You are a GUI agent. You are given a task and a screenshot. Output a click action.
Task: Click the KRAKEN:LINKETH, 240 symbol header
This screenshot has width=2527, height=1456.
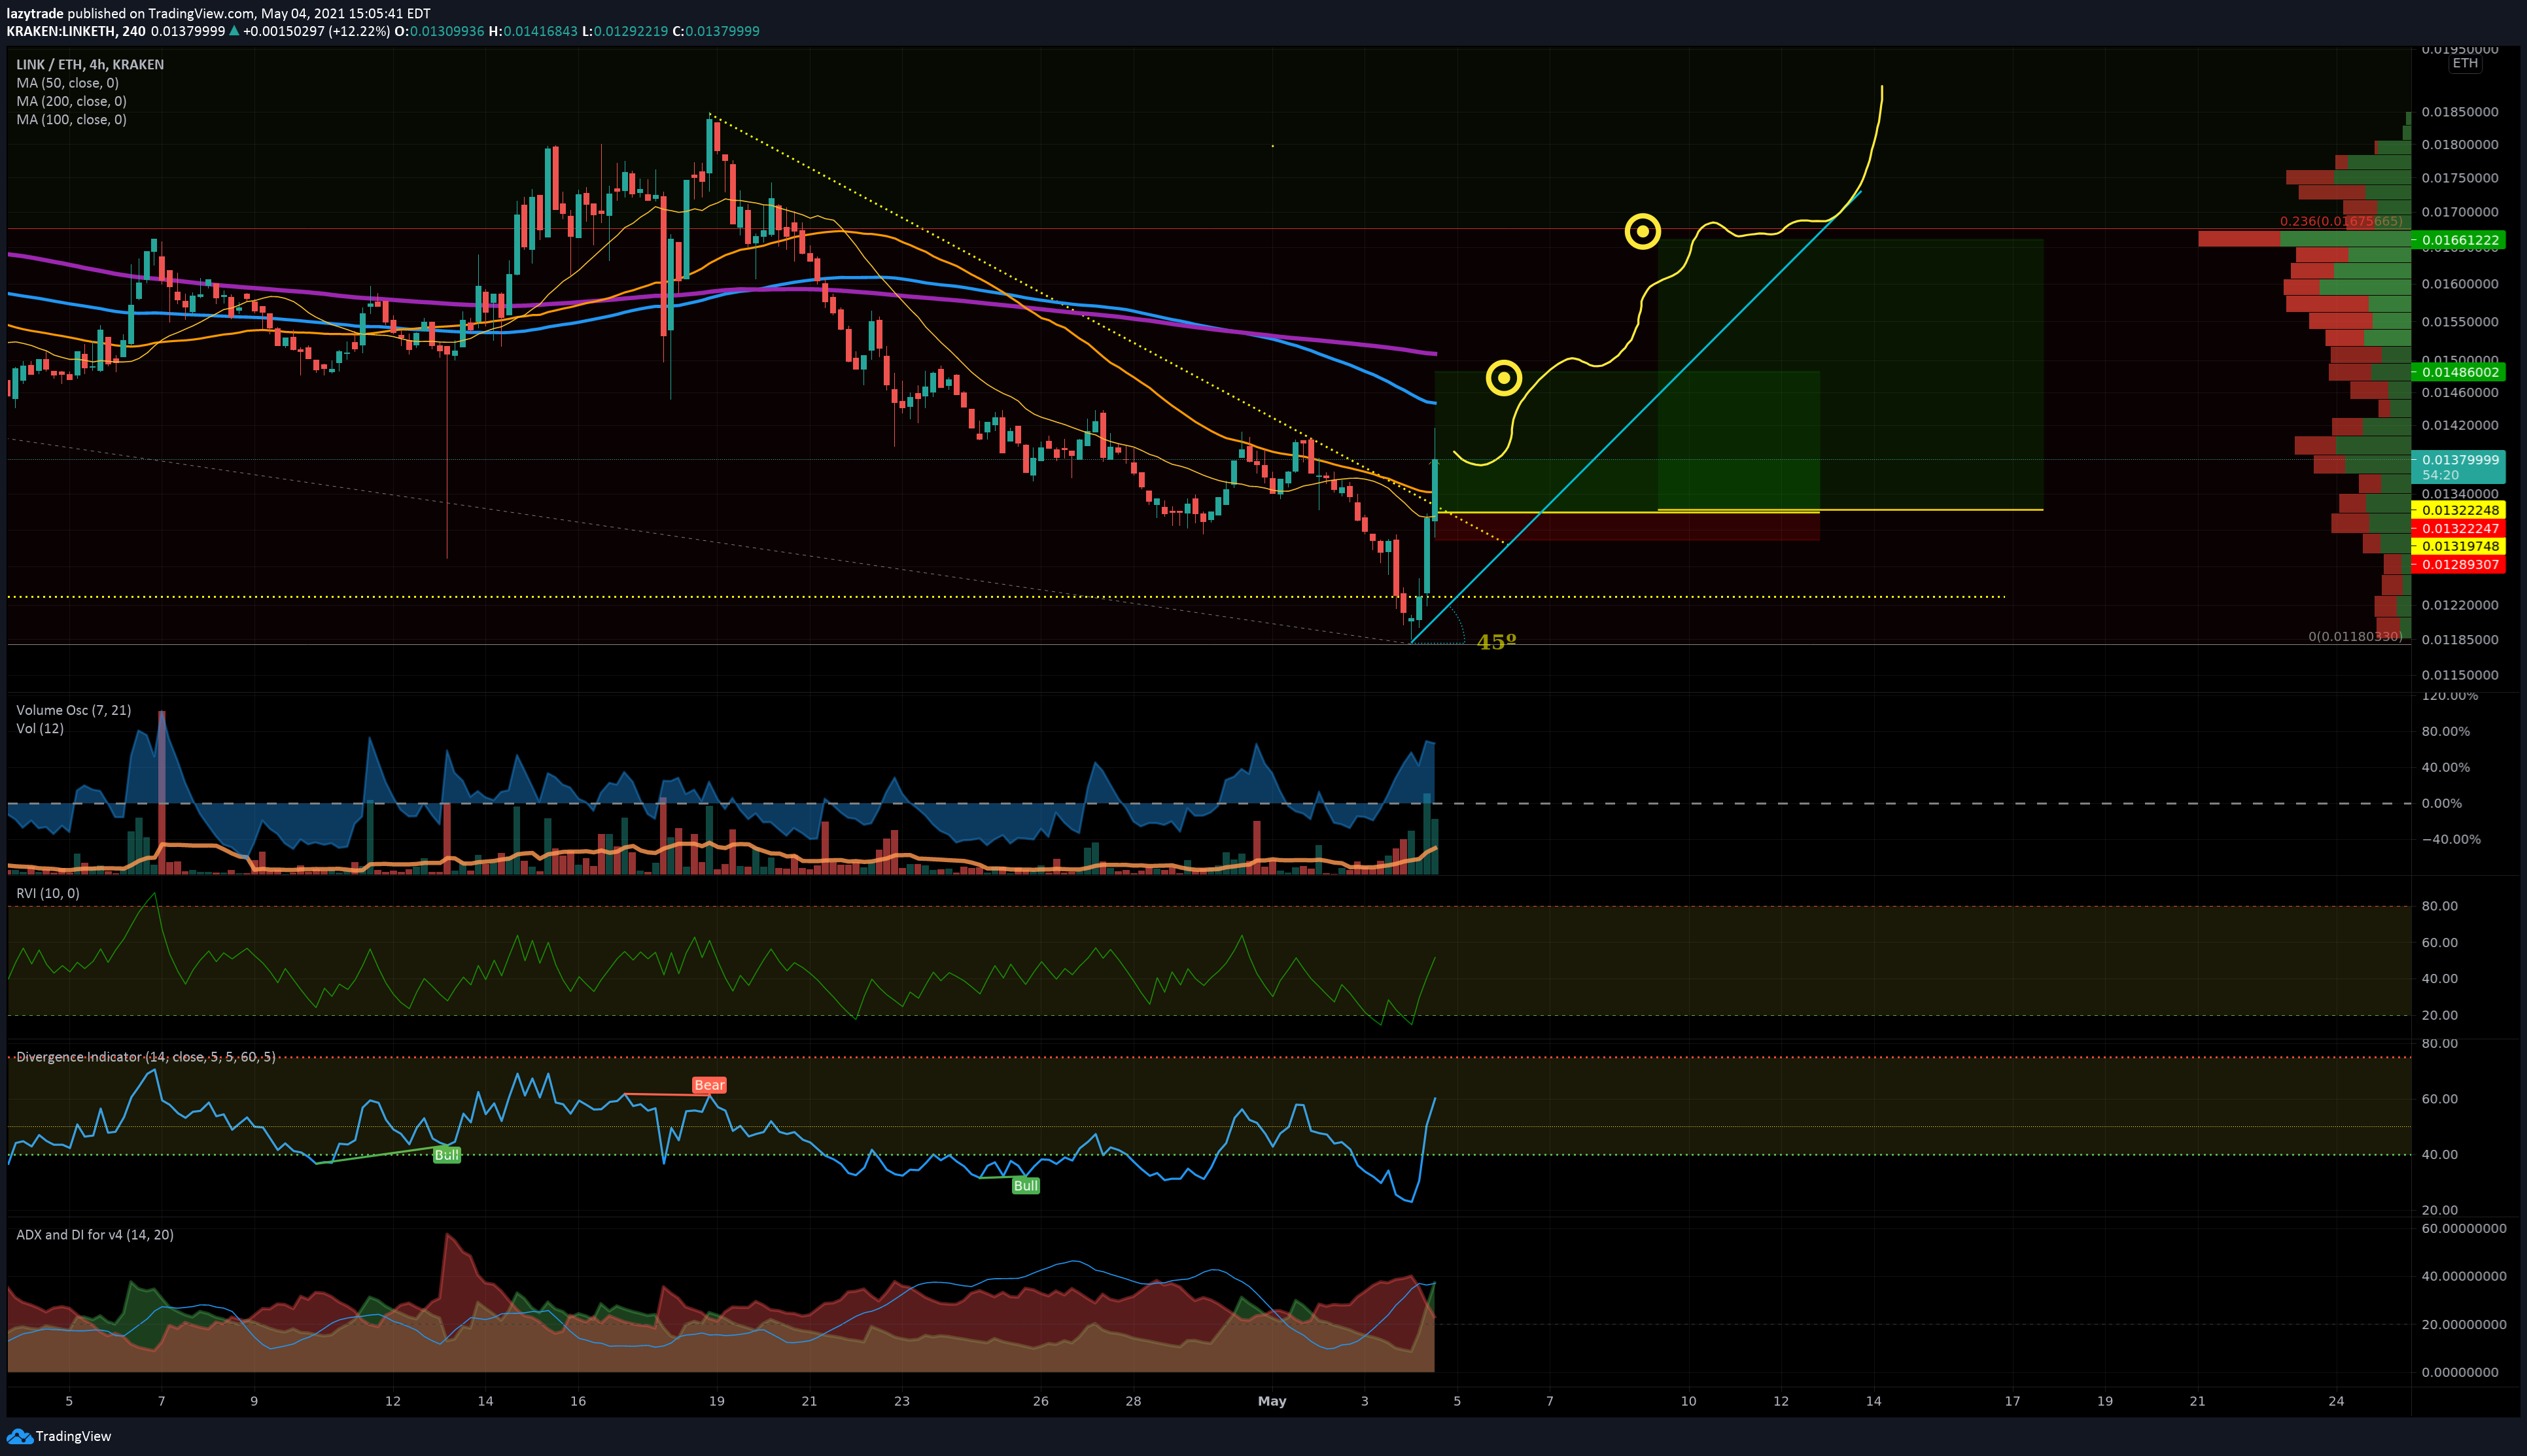[x=76, y=31]
